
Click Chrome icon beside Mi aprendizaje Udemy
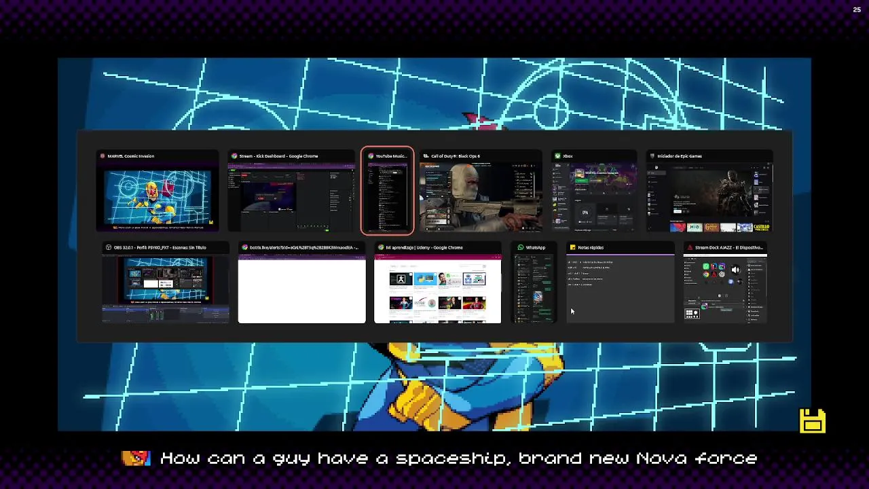pos(381,247)
